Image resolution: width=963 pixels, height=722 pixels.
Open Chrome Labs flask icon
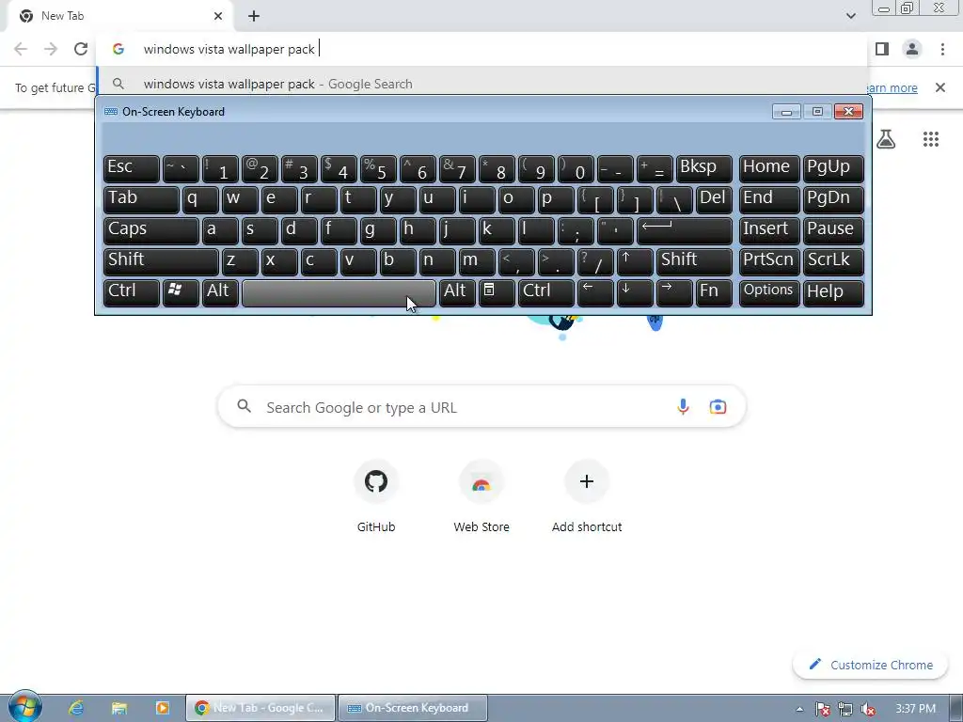pyautogui.click(x=886, y=139)
